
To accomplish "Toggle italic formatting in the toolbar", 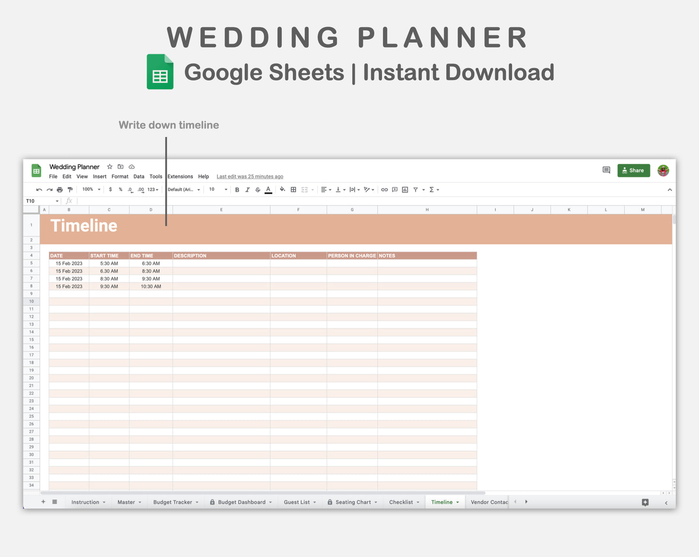I will point(247,189).
